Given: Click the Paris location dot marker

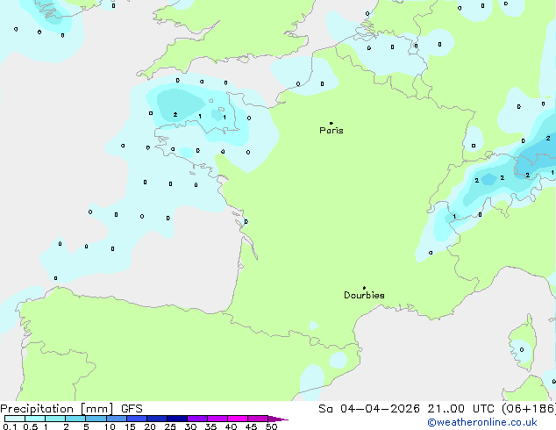Looking at the screenshot, I should tap(331, 123).
